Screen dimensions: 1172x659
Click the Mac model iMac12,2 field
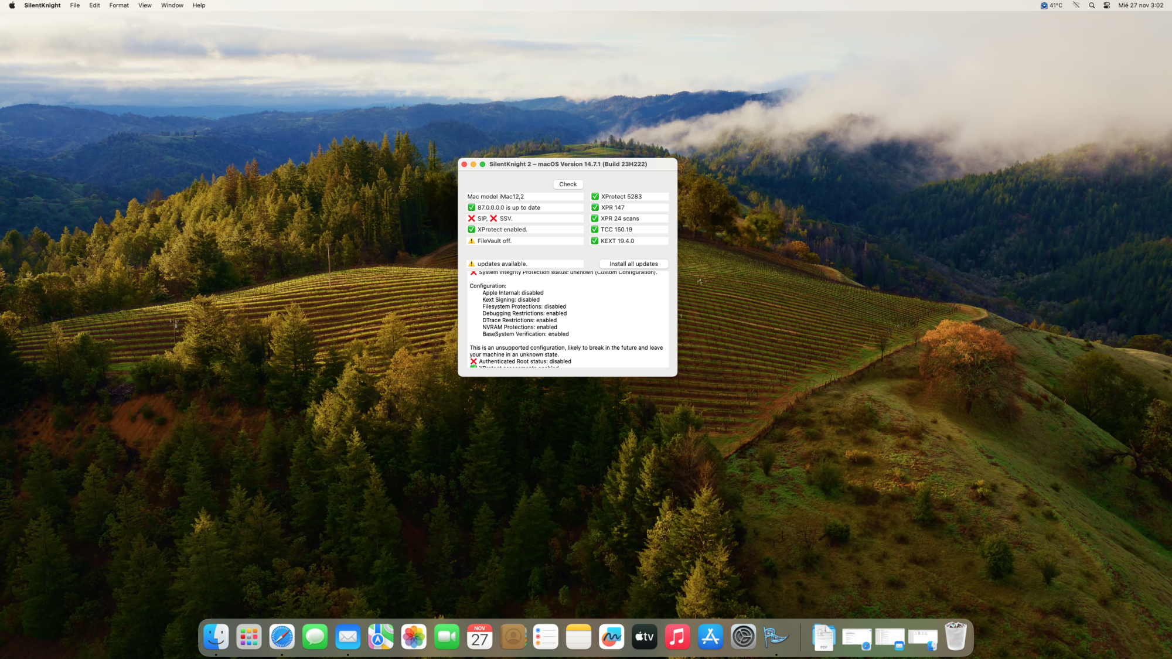click(524, 197)
